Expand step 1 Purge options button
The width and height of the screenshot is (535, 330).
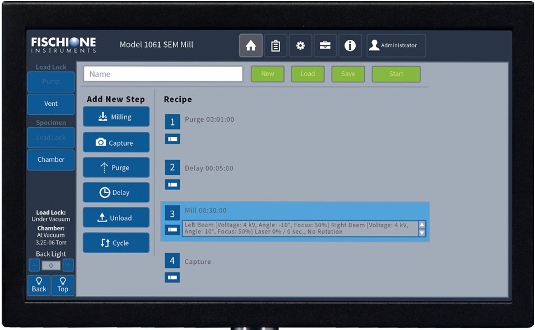pos(173,139)
